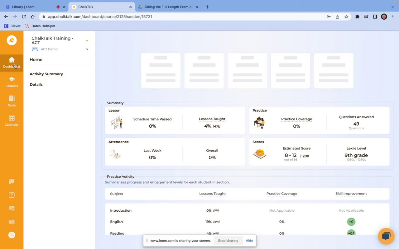The width and height of the screenshot is (399, 249).
Task: Select Home in the side navigation
Action: [36, 59]
